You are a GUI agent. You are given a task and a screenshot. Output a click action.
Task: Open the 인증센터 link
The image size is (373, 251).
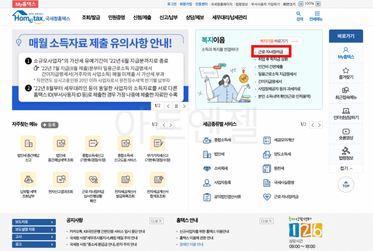pyautogui.click(x=201, y=4)
